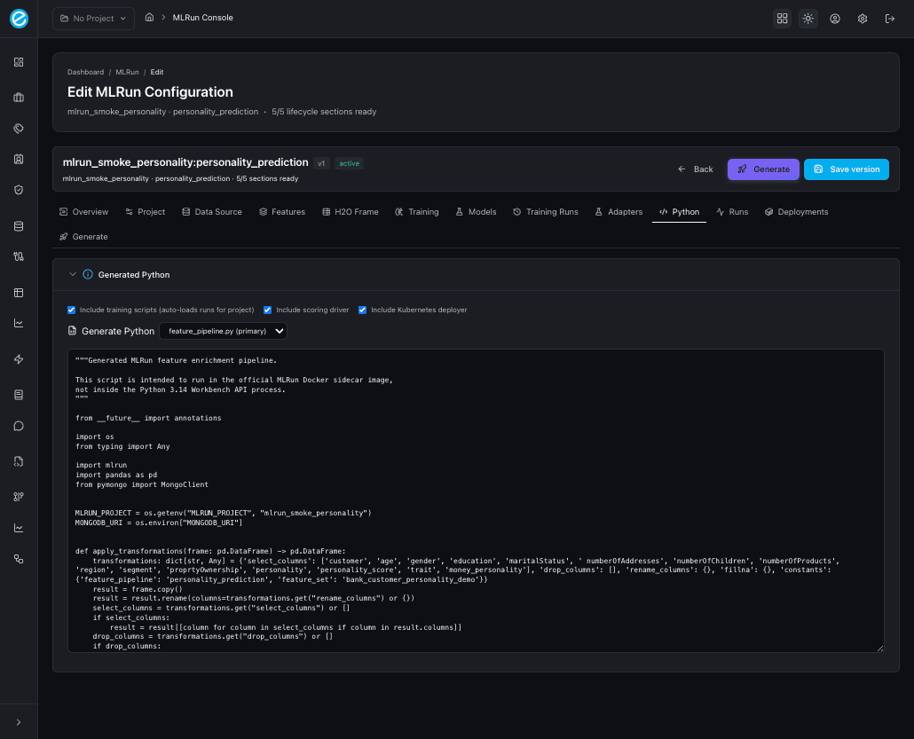Viewport: 914px width, 739px height.
Task: Click the Generate button with sparkle icon
Action: pos(762,169)
